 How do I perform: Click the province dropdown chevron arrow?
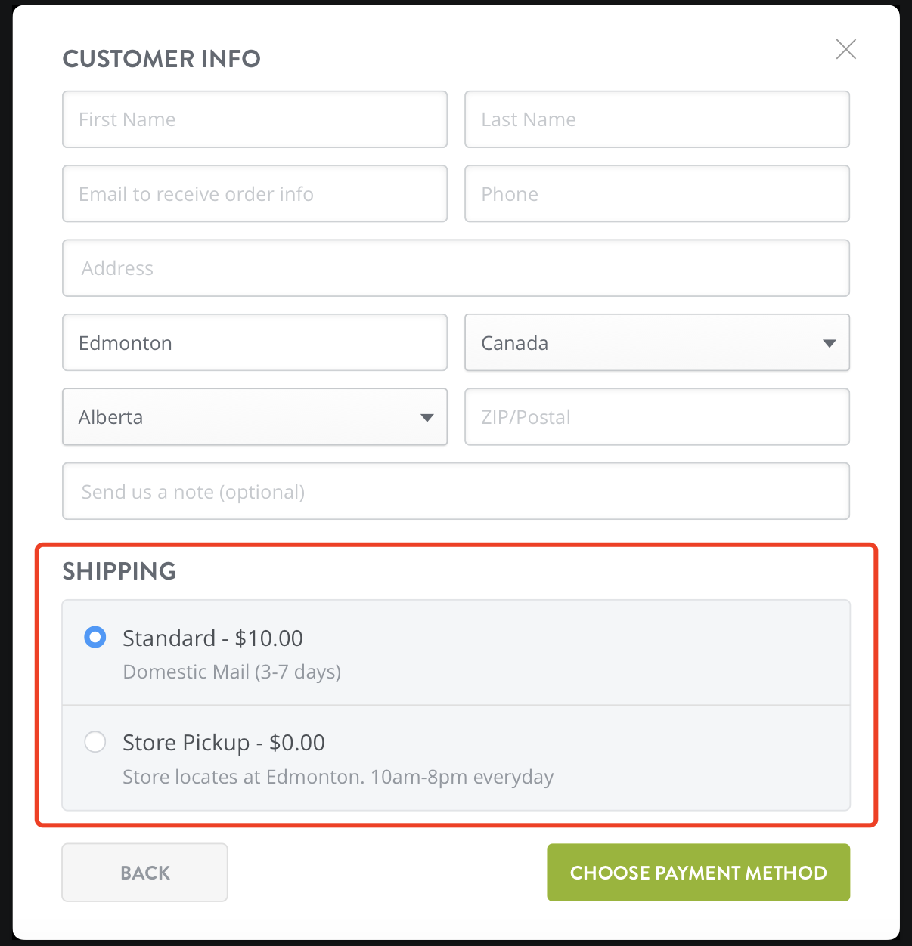coord(427,417)
